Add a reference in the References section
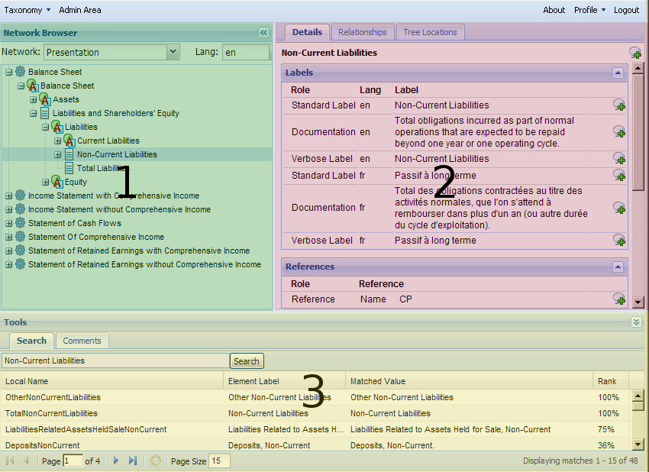649x472 pixels. pos(618,299)
